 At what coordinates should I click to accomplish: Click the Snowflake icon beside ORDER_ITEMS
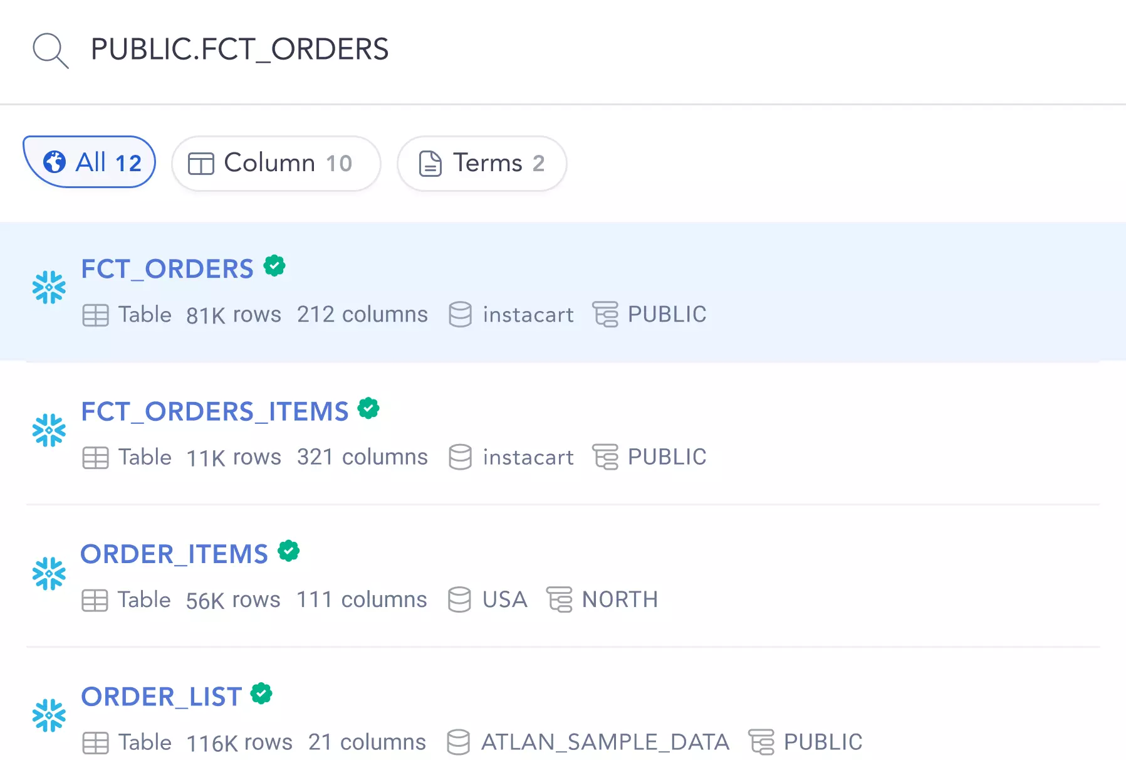tap(49, 573)
